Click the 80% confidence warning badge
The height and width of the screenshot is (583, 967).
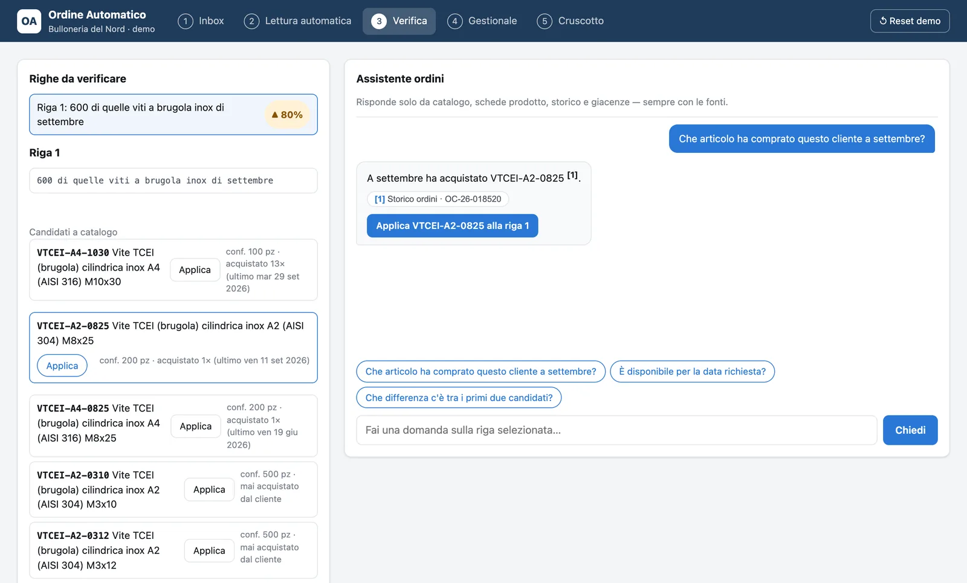point(287,115)
